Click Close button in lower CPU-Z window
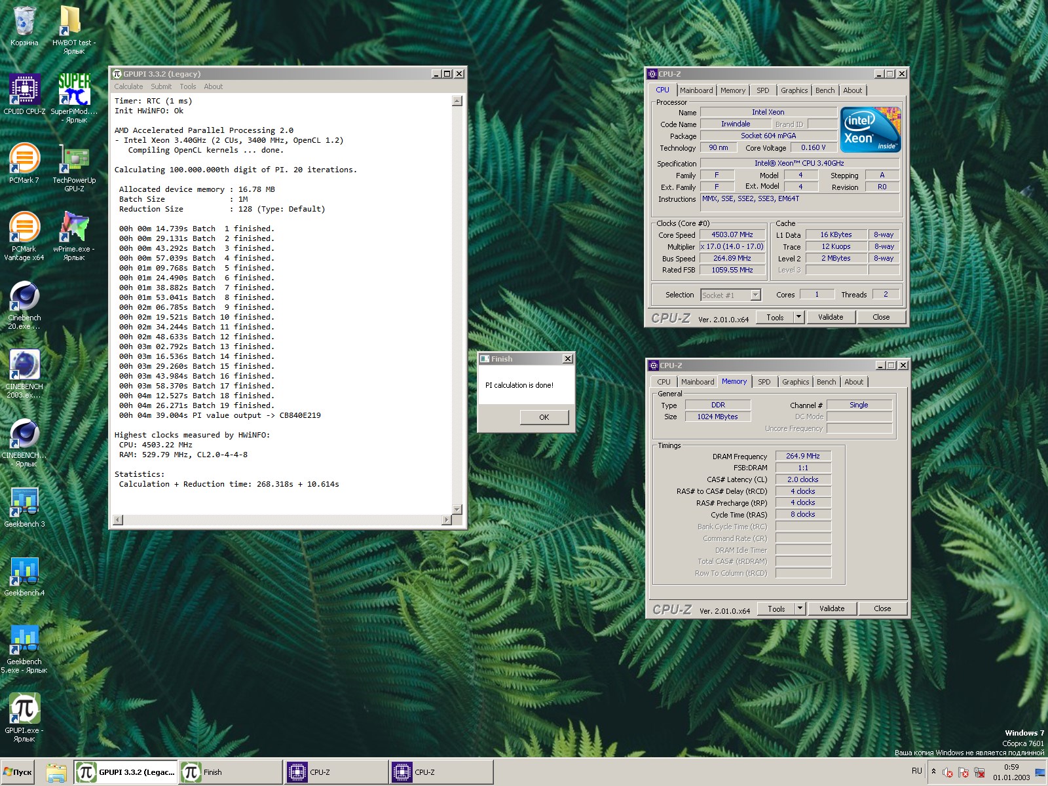 click(x=882, y=609)
